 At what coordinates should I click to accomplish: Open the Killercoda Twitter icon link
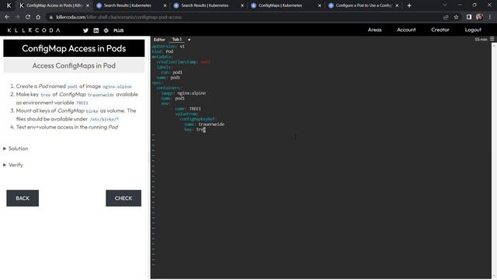(x=85, y=30)
